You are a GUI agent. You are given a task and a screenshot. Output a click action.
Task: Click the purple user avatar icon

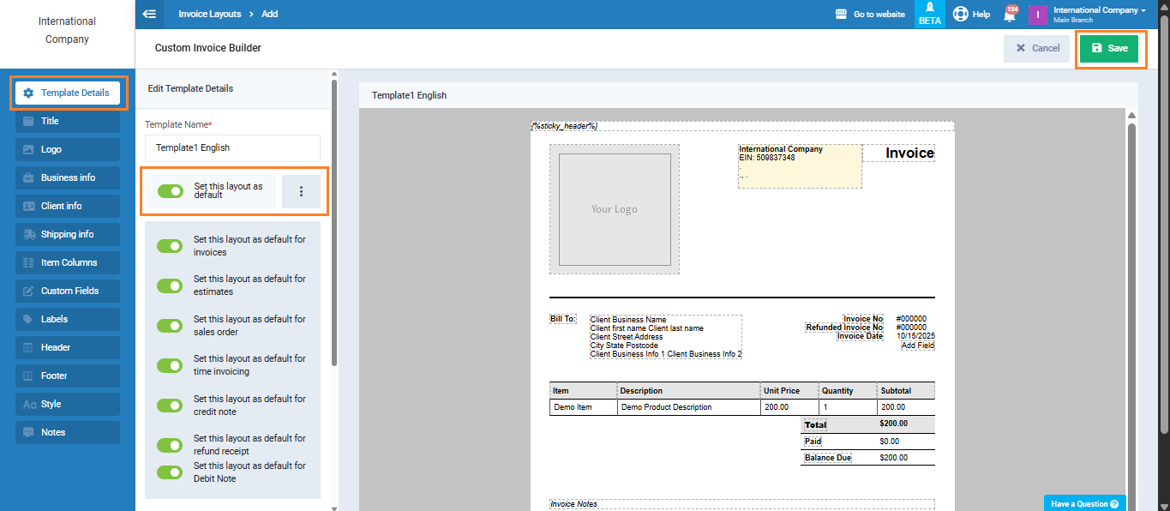click(x=1037, y=15)
